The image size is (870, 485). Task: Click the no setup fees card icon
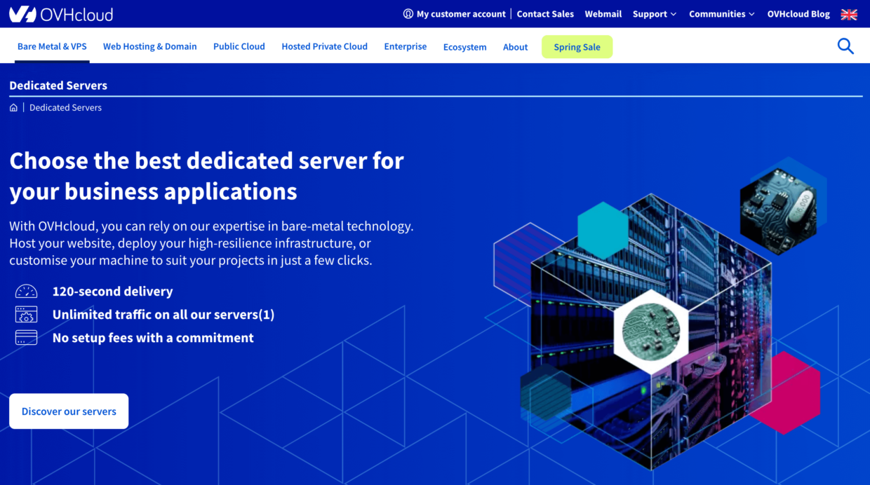click(26, 338)
